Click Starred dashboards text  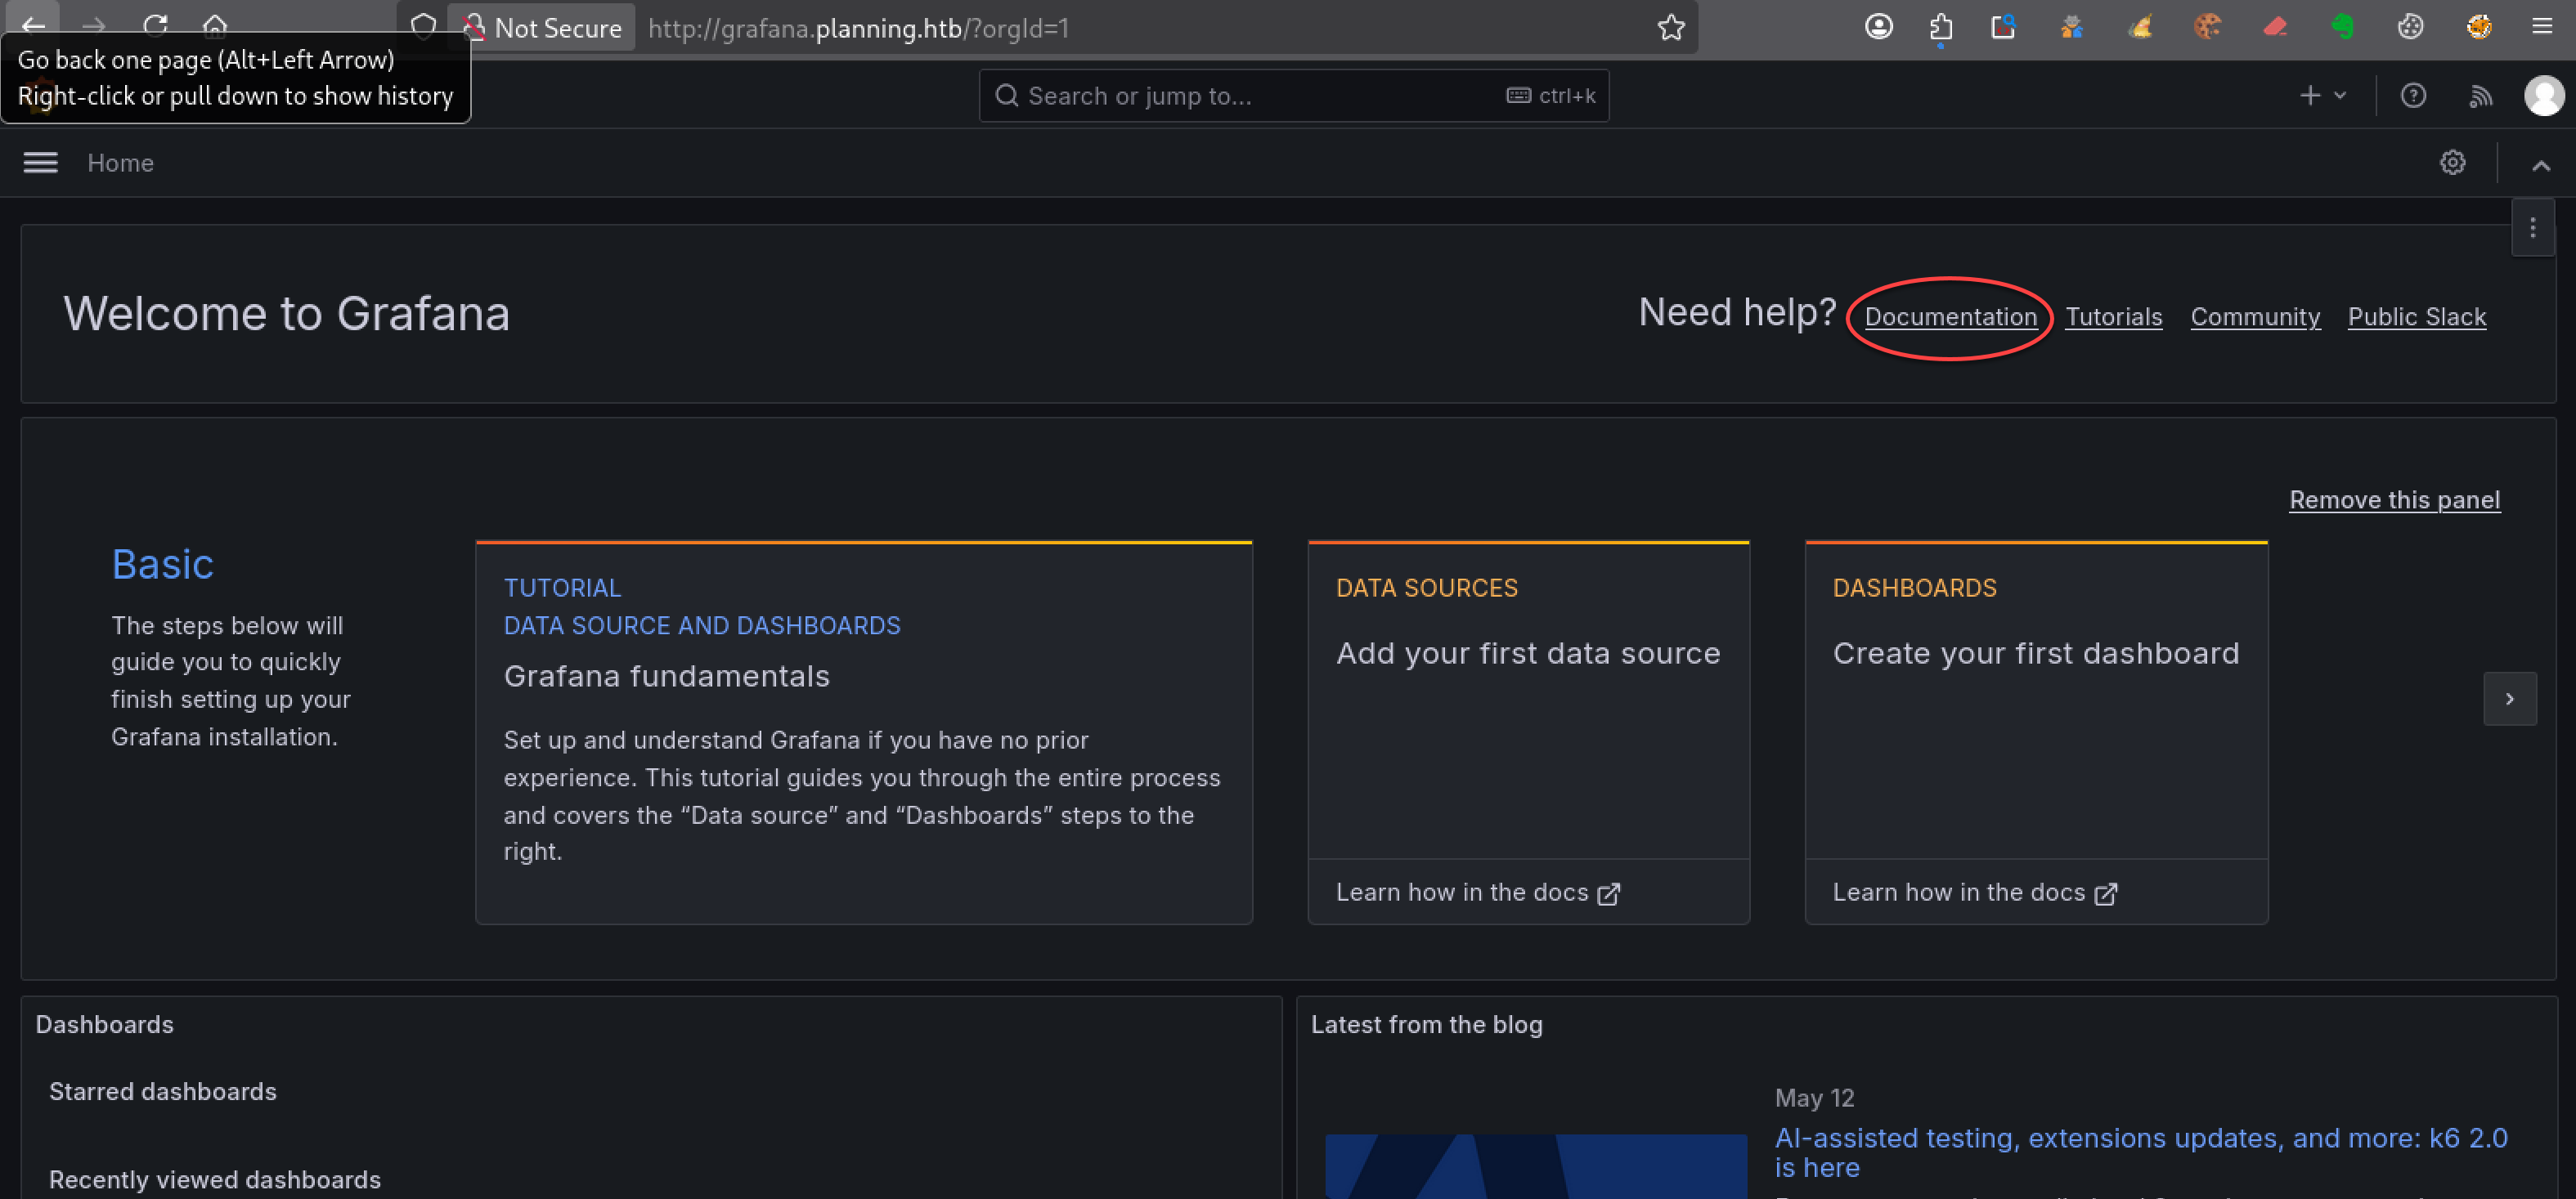(163, 1091)
